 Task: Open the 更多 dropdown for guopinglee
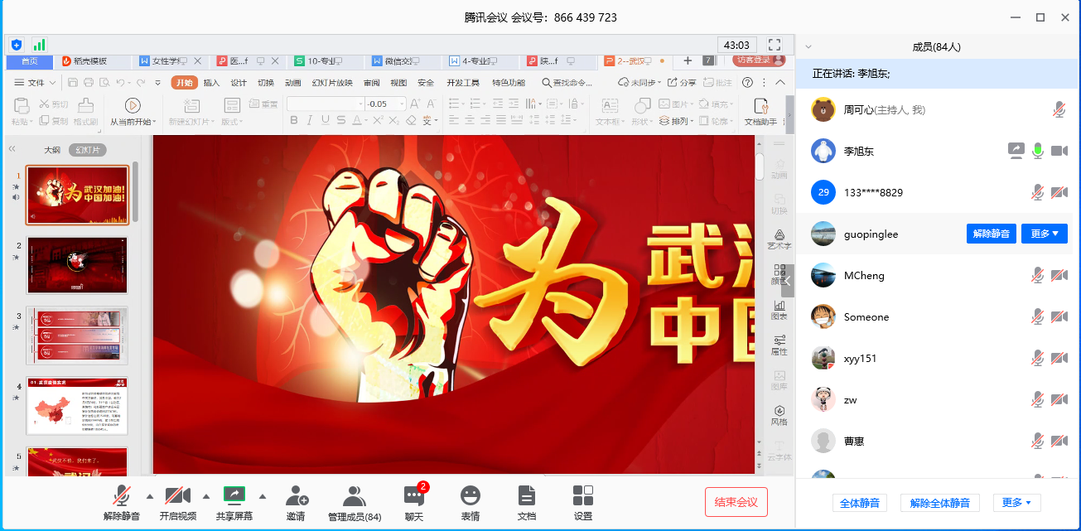tap(1044, 234)
